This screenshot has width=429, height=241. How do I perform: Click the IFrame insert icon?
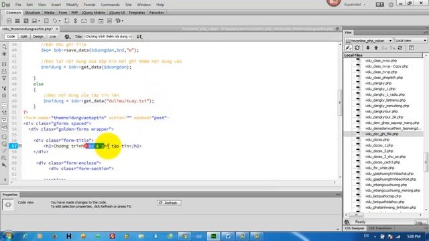coord(109,21)
